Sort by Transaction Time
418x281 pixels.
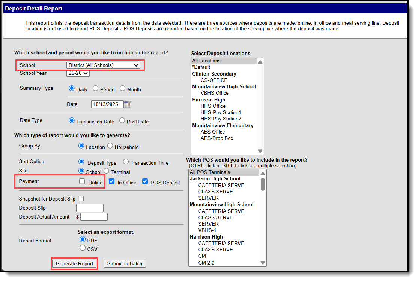(x=126, y=162)
